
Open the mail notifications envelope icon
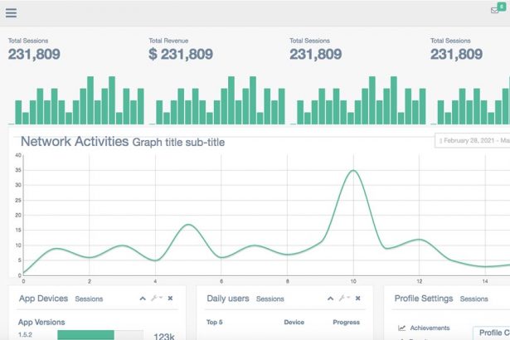pyautogui.click(x=496, y=12)
